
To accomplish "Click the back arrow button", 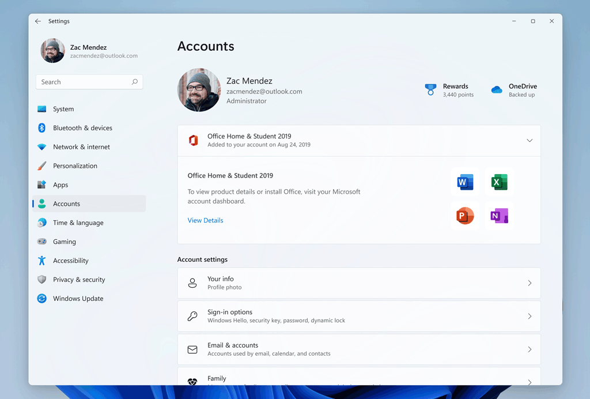I will tap(38, 21).
